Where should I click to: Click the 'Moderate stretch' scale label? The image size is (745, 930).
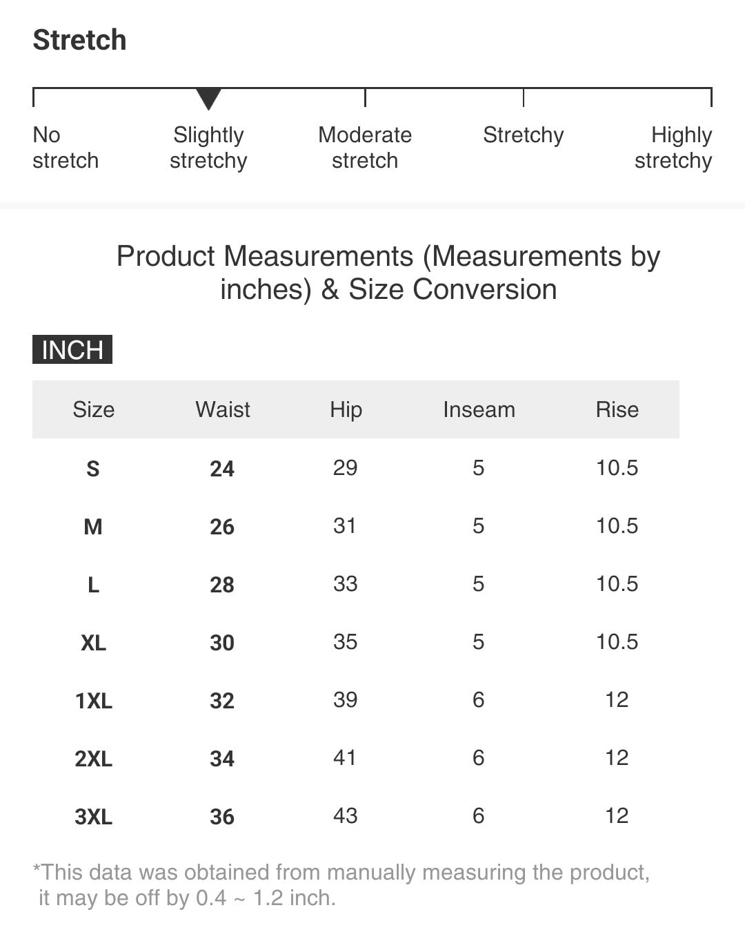point(365,148)
